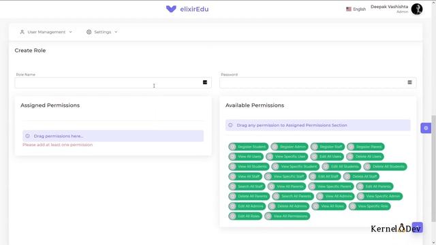Click the circular icon on the View All Users chip

tap(233, 157)
